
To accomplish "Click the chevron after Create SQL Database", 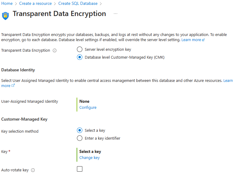I will click(x=100, y=4).
